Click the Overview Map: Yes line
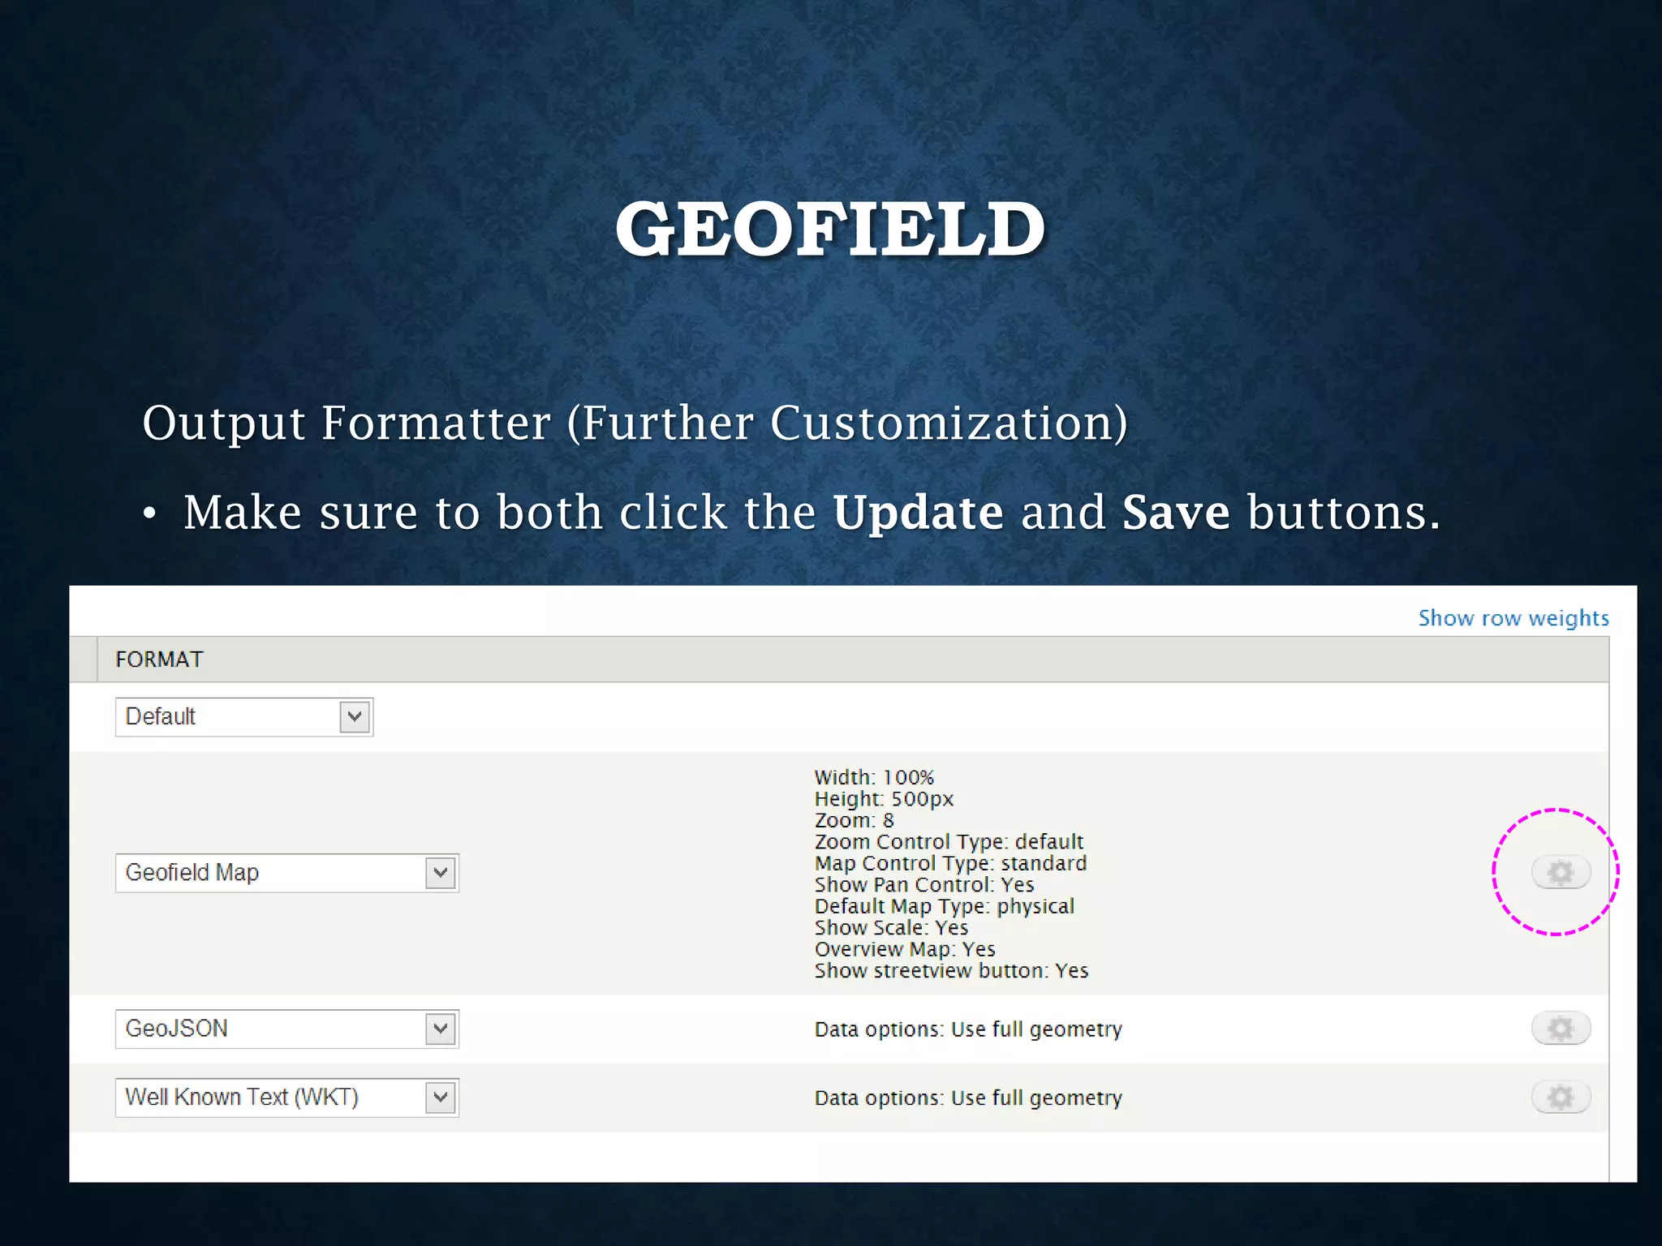 [904, 949]
